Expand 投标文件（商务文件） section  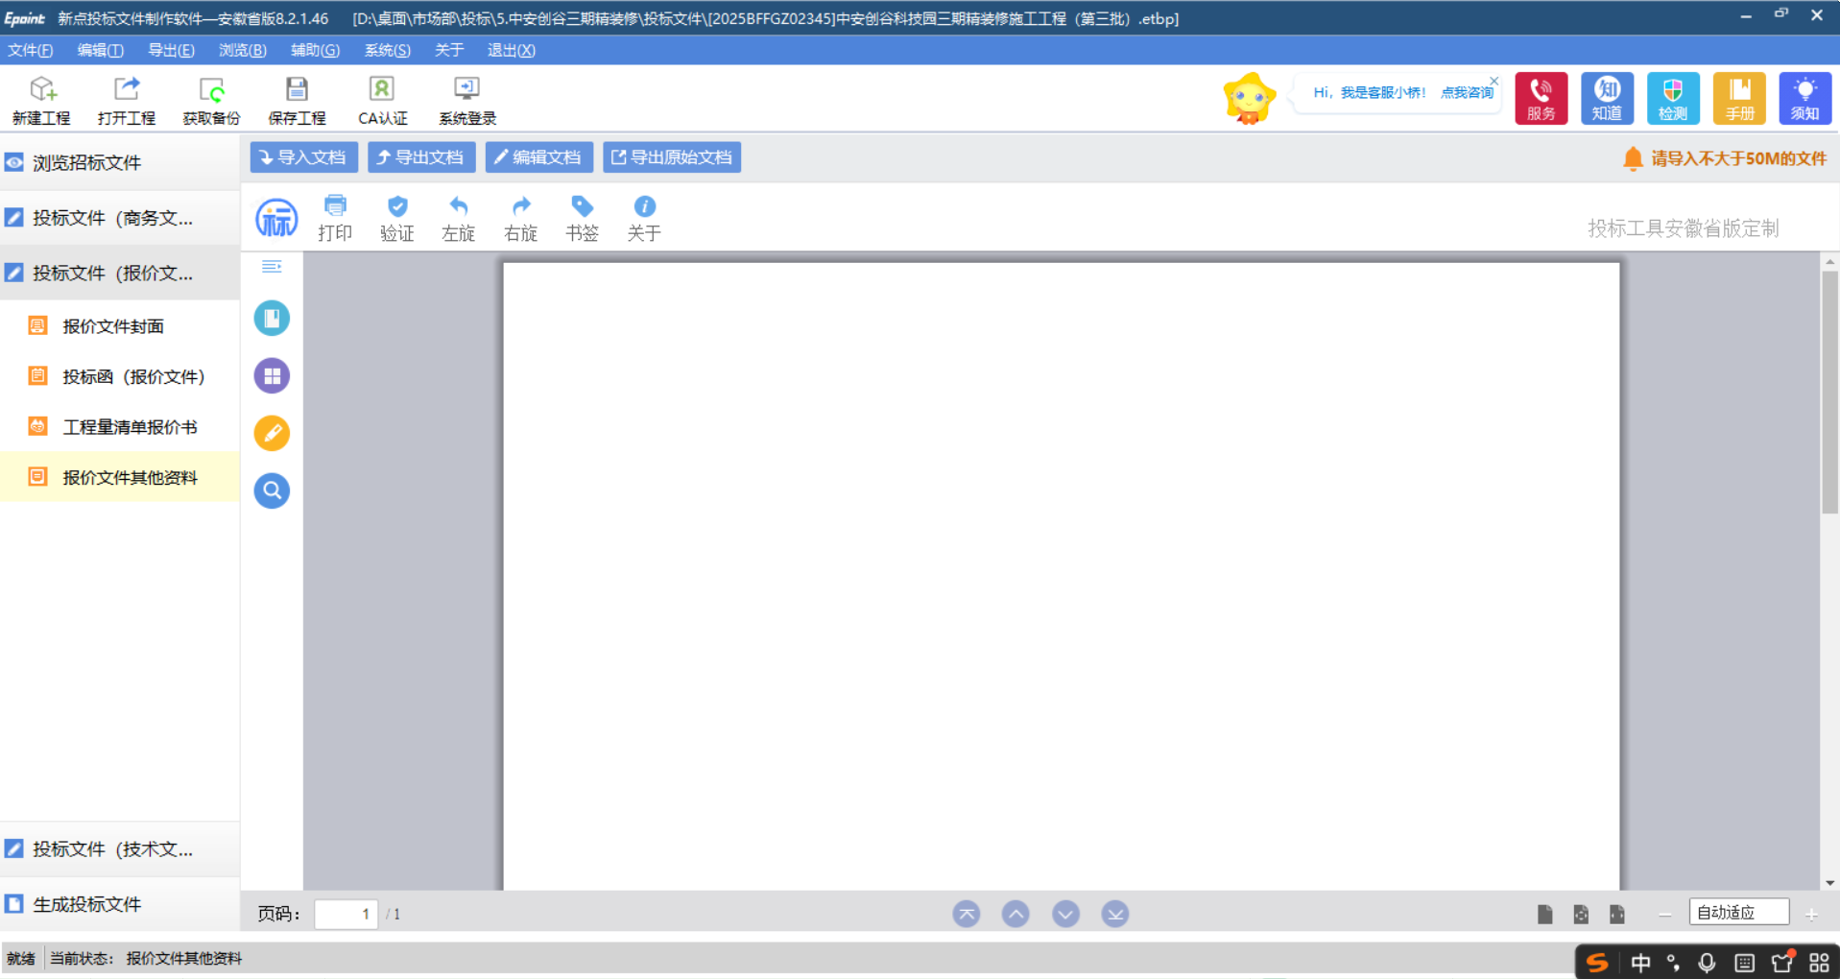click(x=113, y=218)
